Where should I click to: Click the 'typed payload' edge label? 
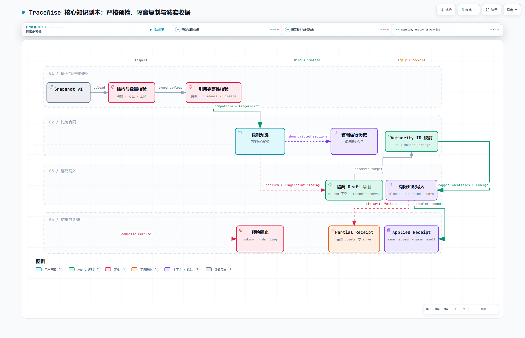click(x=170, y=88)
